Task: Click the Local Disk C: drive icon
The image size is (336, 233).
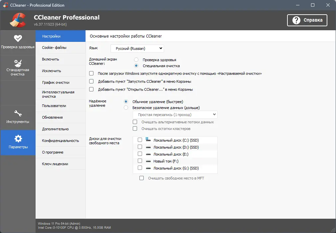Action: (x=148, y=140)
